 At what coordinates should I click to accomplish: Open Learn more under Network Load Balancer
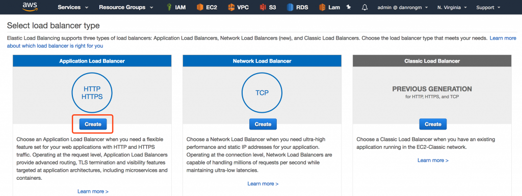pyautogui.click(x=263, y=183)
